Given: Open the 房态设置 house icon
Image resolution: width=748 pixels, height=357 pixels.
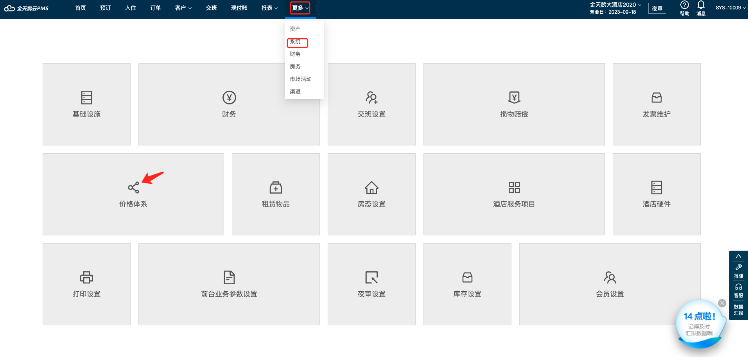Looking at the screenshot, I should pyautogui.click(x=371, y=187).
